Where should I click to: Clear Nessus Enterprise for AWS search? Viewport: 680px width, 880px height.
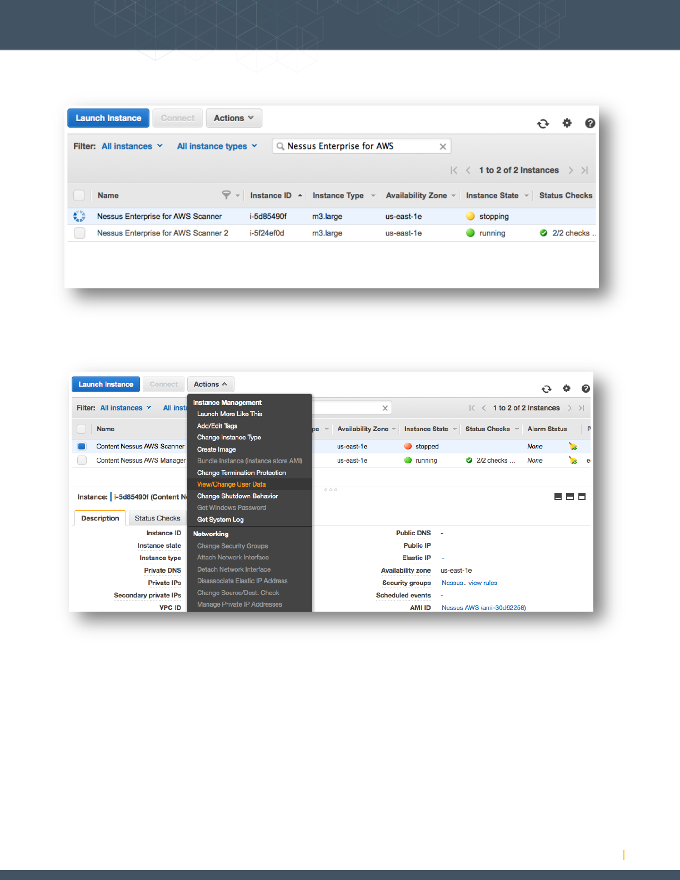pos(443,147)
